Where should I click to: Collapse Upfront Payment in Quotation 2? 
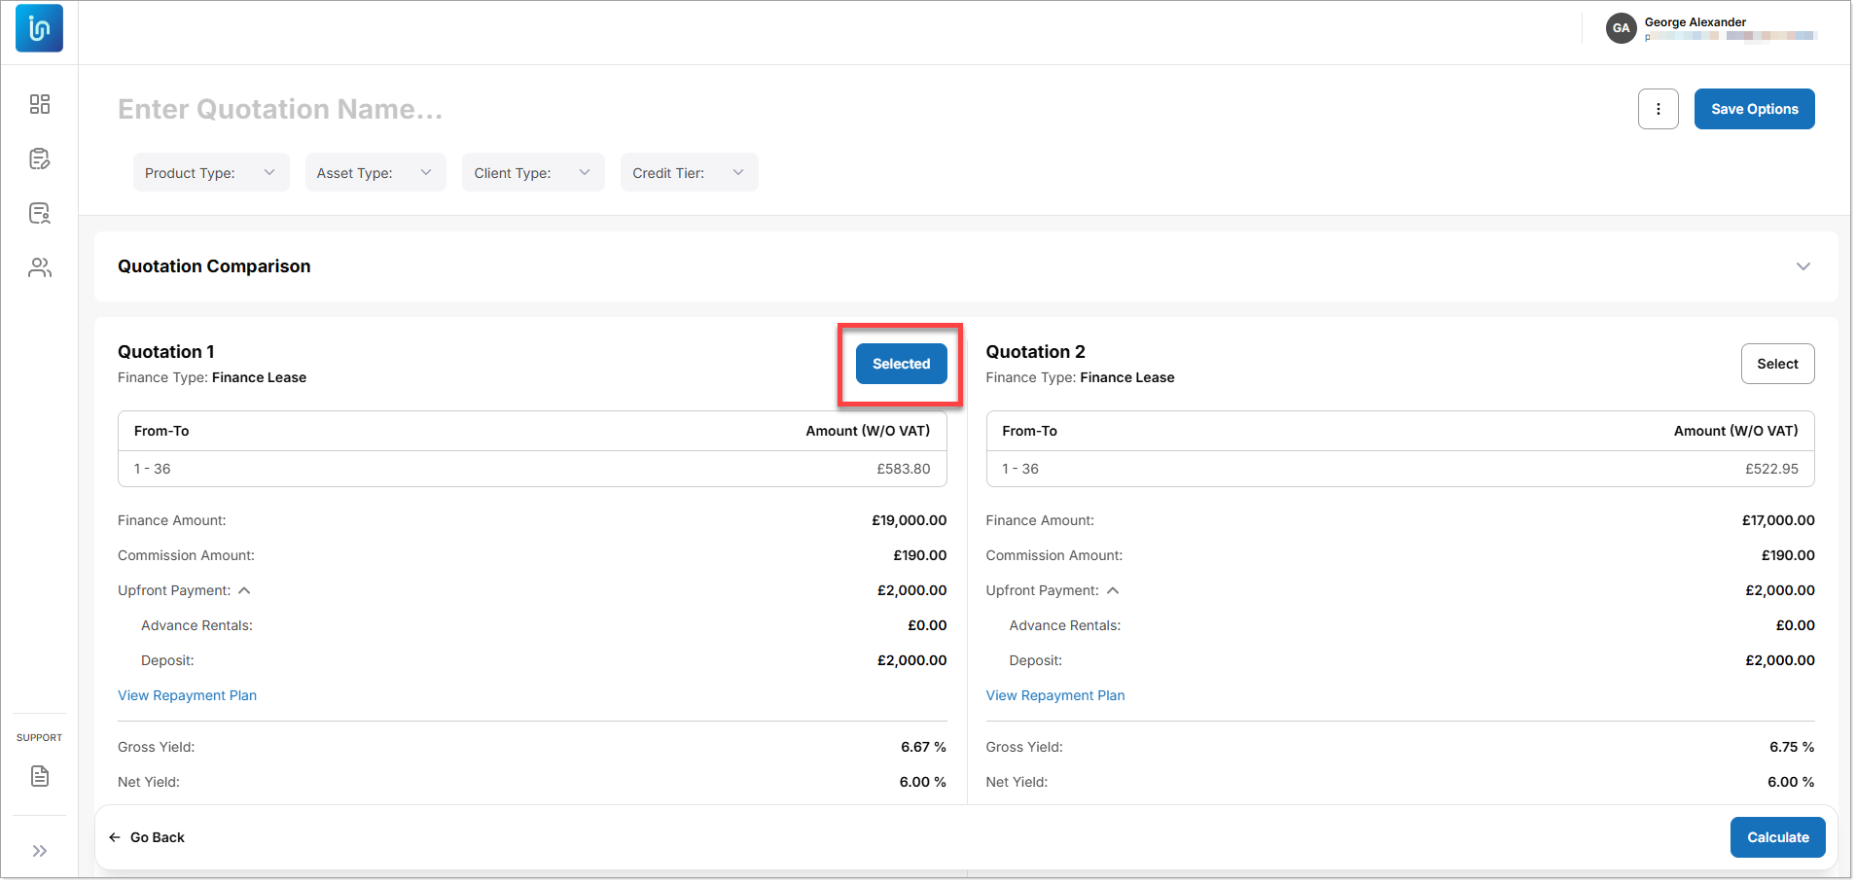tap(1113, 590)
